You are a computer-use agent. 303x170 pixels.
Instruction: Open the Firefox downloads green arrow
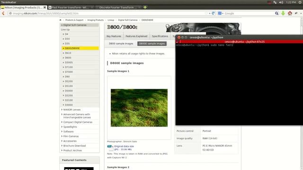(283, 13)
